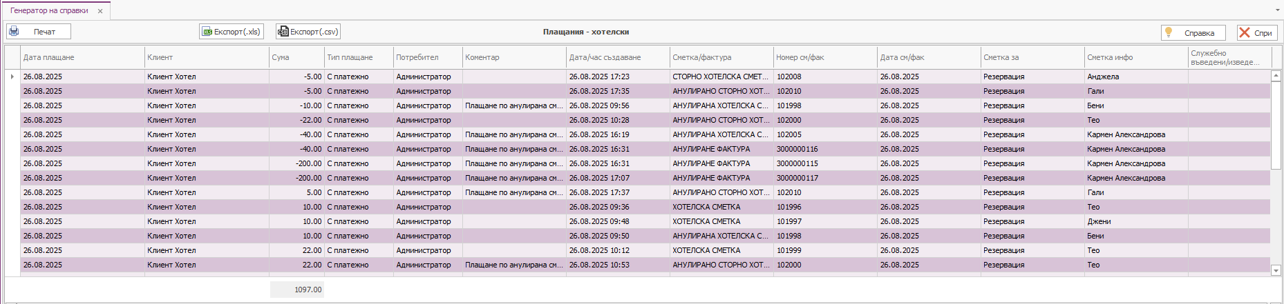Switch to the Генератор на справки tab
Viewport: 1284px width, 304px height.
[49, 11]
